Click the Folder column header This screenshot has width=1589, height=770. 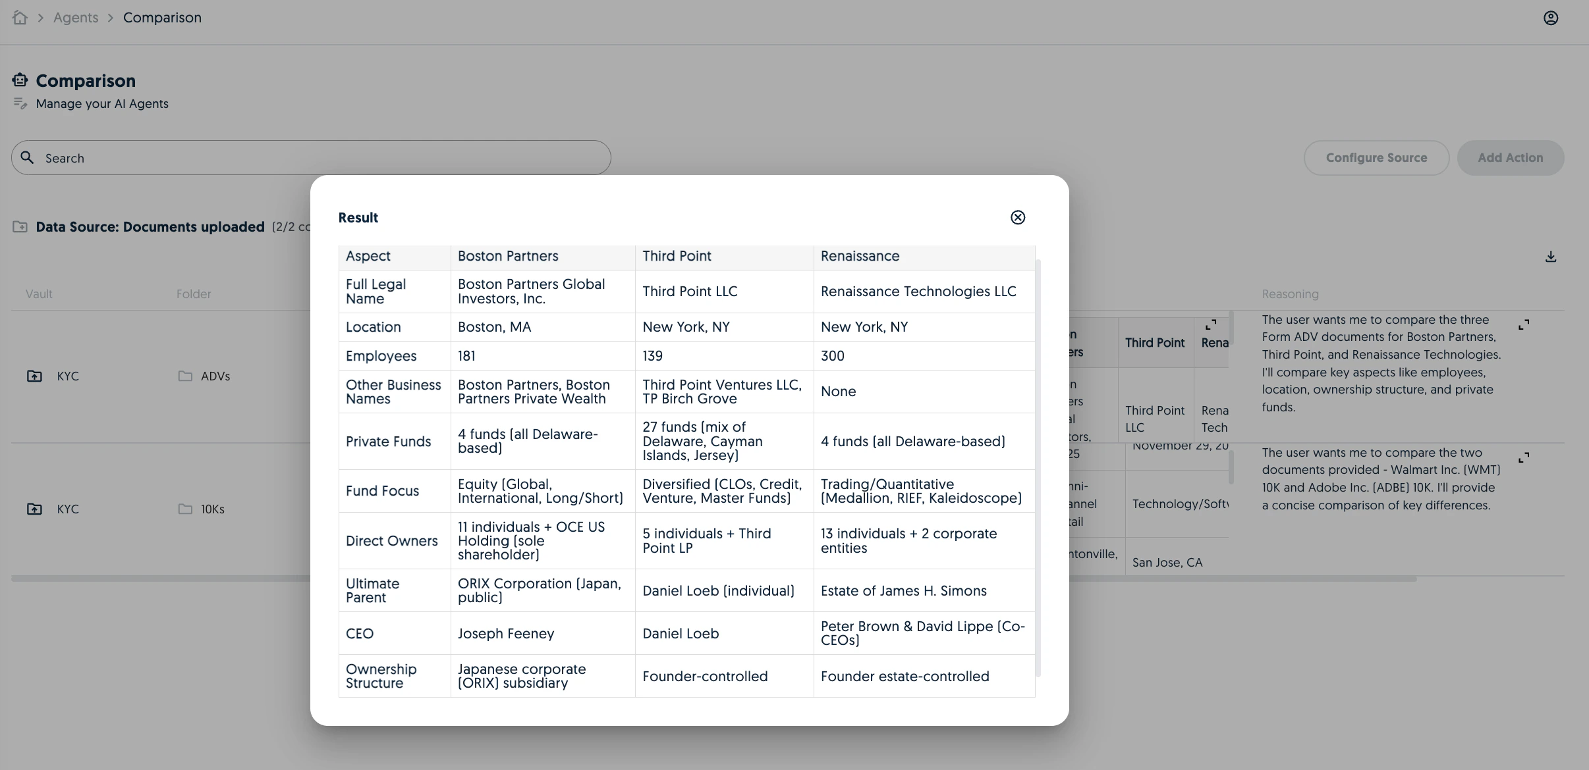point(194,294)
